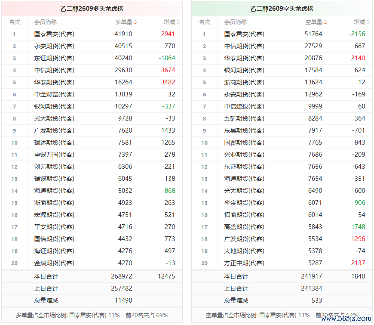
Task: Click long table 总量增减 value 11490
Action: [x=123, y=300]
